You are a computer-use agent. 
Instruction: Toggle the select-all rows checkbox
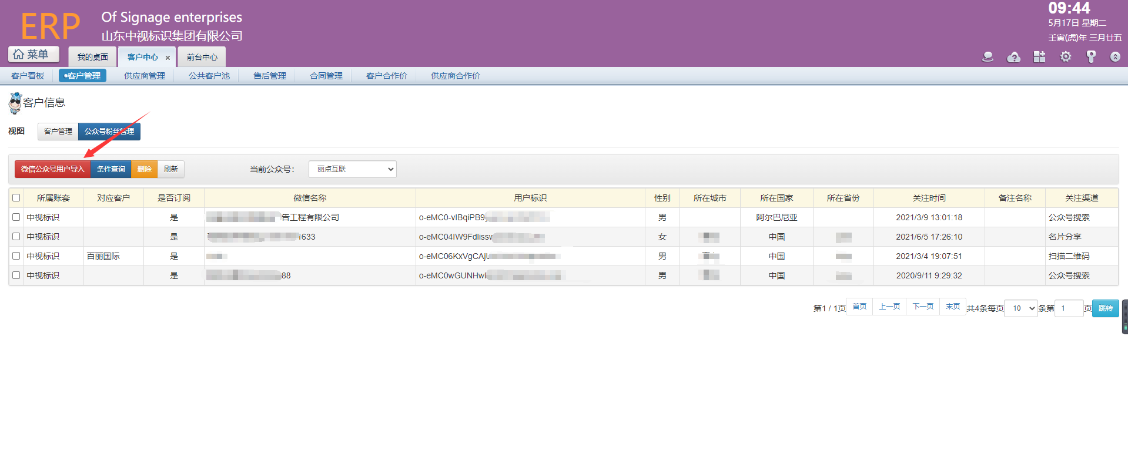[16, 198]
